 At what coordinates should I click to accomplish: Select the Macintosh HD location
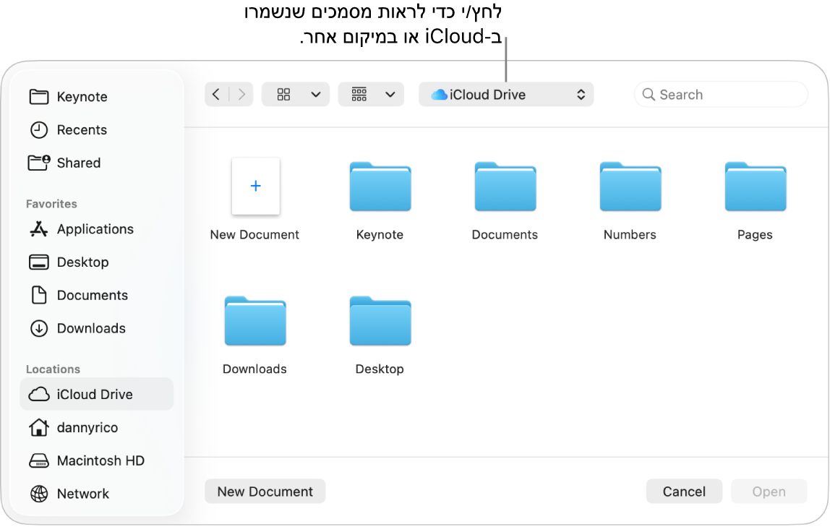tap(96, 460)
